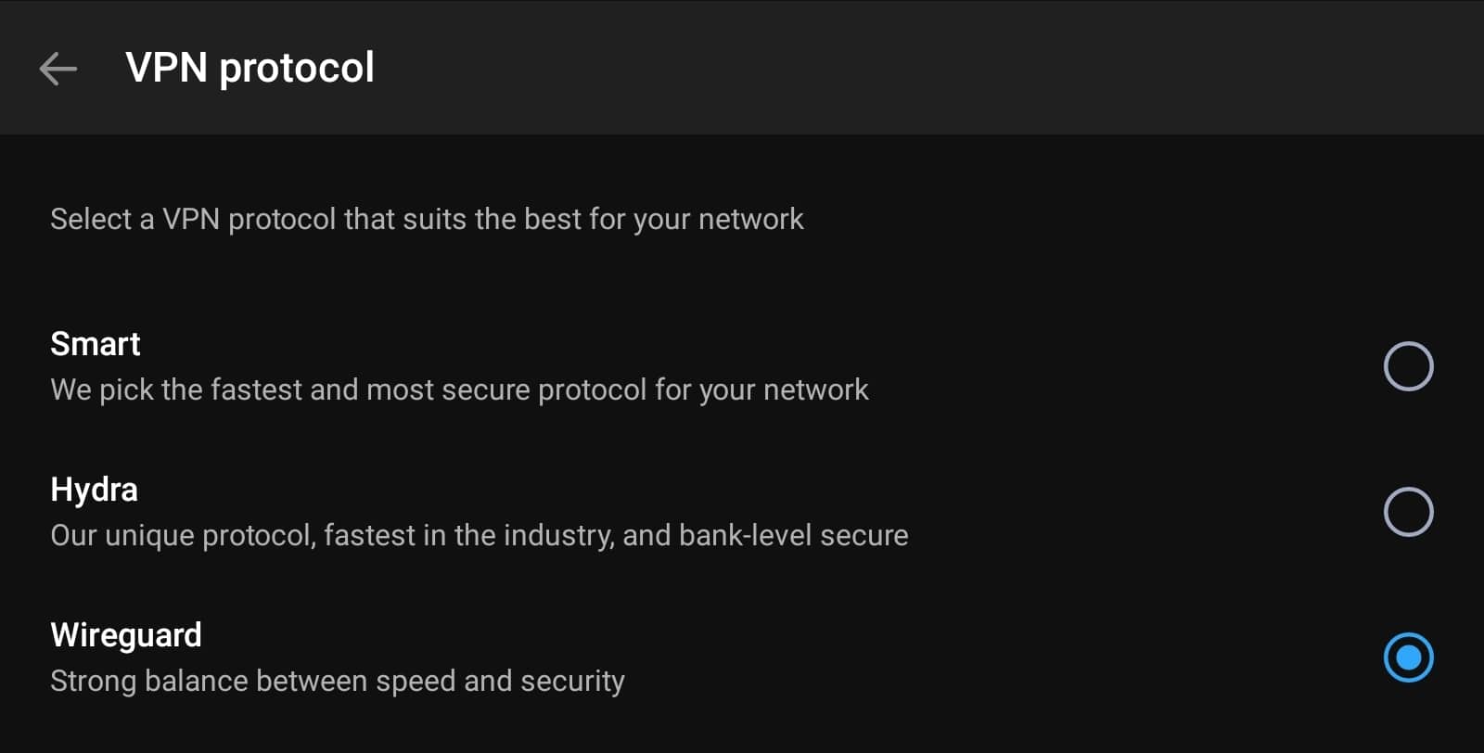
Task: Select the Smart protocol radio button
Action: click(1408, 366)
